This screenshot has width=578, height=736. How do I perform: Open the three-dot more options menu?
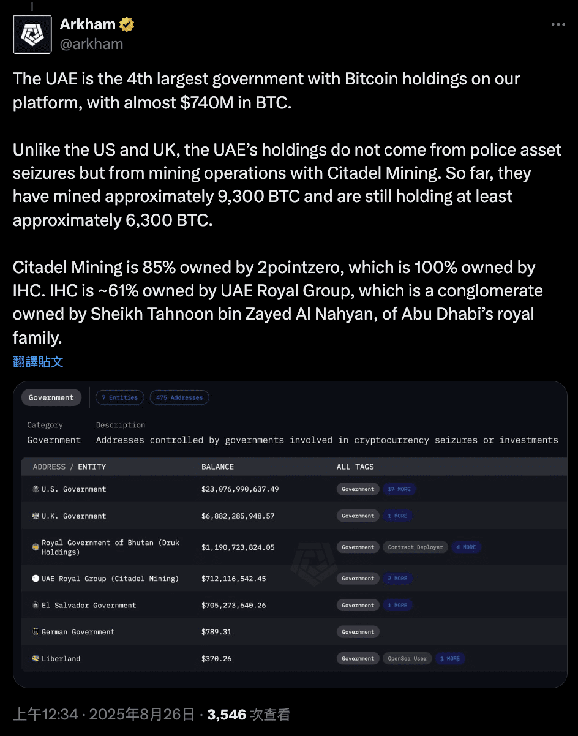pos(558,24)
